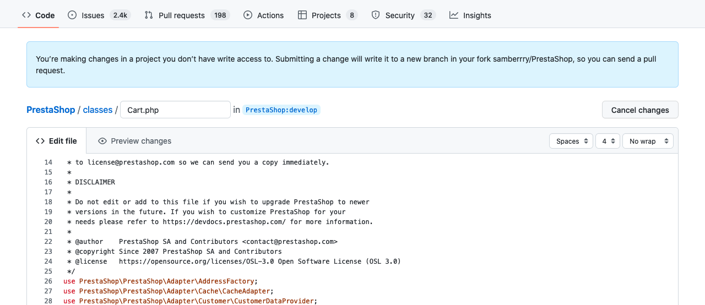Click the Projects count badge 8
Image resolution: width=705 pixels, height=305 pixels.
(351, 15)
